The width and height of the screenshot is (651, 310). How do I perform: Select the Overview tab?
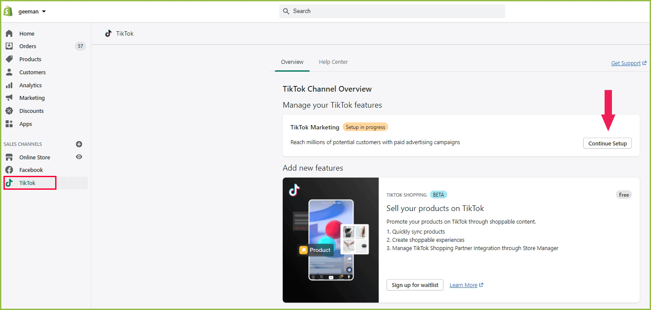(x=292, y=62)
